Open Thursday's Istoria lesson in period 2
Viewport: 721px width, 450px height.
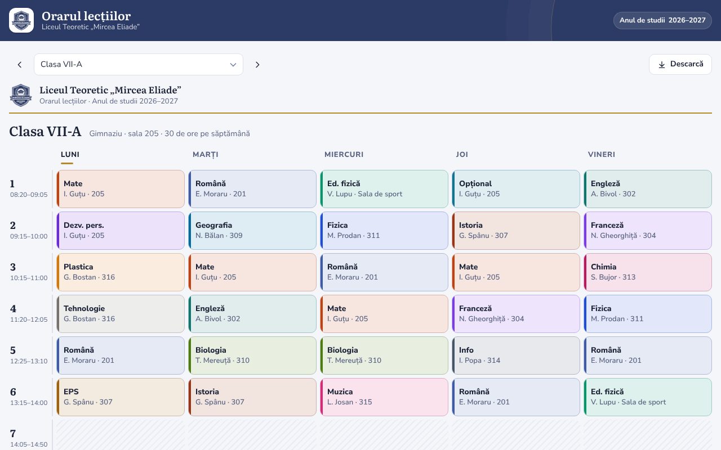516,231
